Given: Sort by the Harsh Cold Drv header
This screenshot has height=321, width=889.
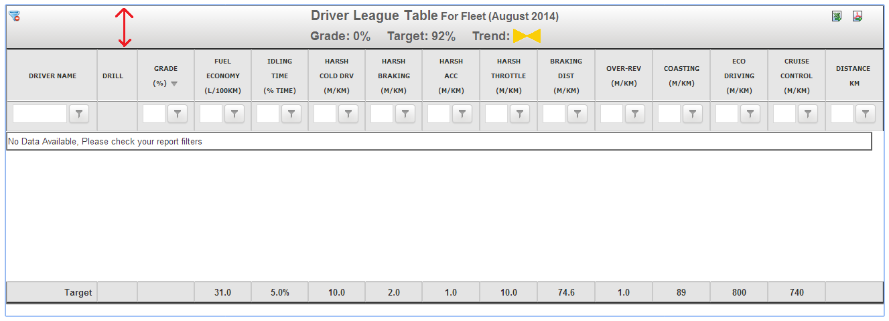Looking at the screenshot, I should pyautogui.click(x=337, y=76).
